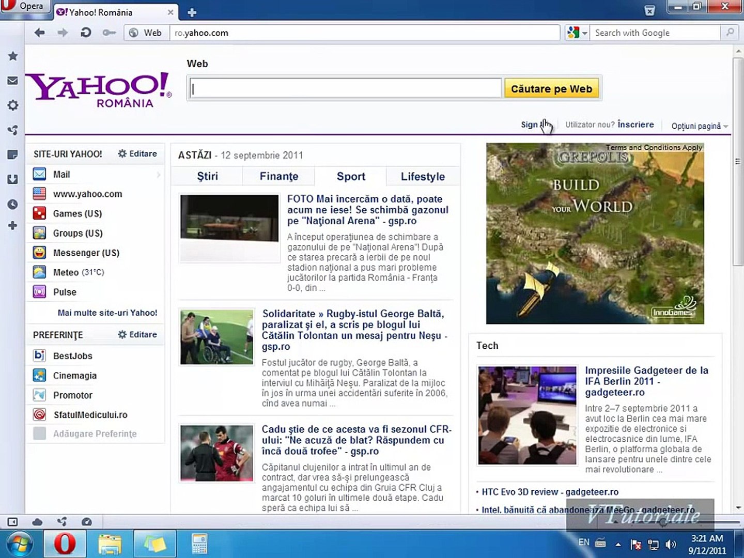744x558 pixels.
Task: Toggle Opera Link cloud sync icon
Action: pos(37,522)
